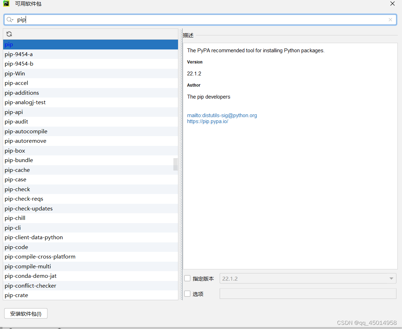Select the pip-autocompile package

(x=91, y=131)
